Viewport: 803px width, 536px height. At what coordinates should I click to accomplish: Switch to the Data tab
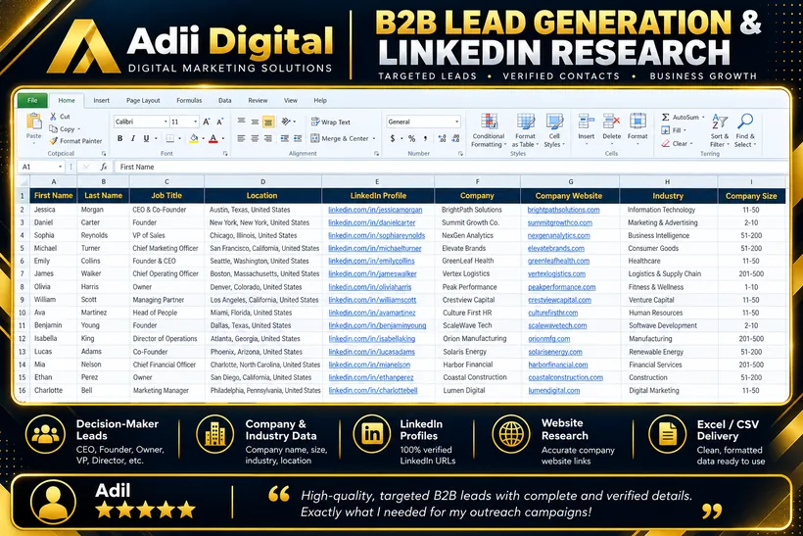pyautogui.click(x=225, y=100)
